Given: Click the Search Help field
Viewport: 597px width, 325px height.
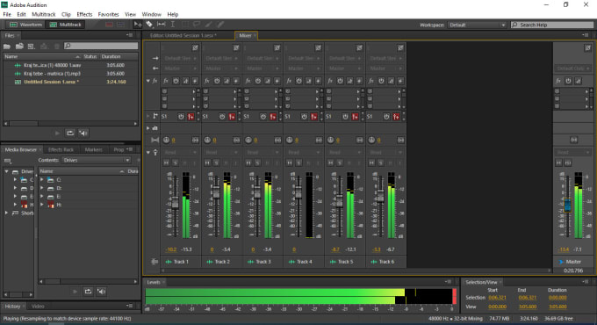Looking at the screenshot, I should 552,25.
